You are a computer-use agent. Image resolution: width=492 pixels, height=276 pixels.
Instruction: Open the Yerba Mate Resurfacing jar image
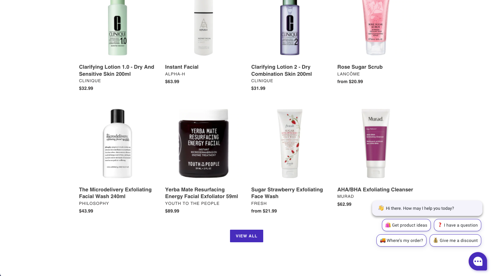click(x=204, y=143)
